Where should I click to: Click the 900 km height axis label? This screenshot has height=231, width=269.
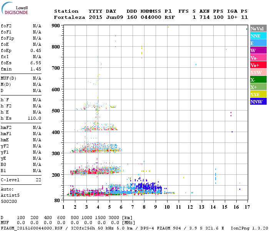56,26
